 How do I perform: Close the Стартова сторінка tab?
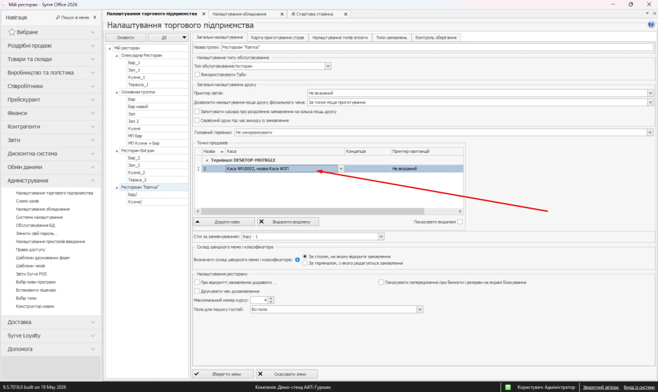click(x=346, y=14)
